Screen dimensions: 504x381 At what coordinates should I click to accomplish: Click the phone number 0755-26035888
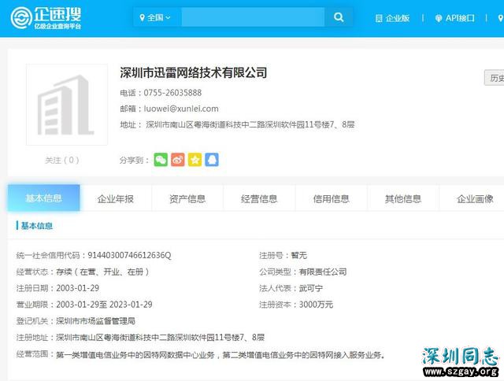point(172,93)
